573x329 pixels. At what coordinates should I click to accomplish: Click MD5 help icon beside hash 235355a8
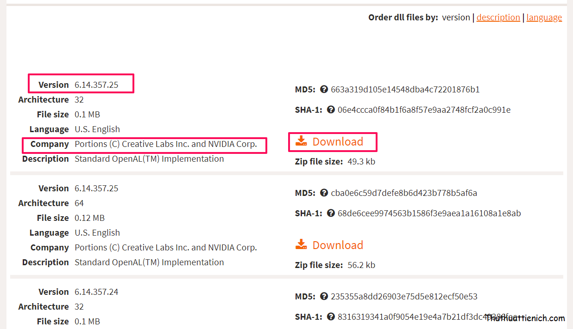pos(324,297)
